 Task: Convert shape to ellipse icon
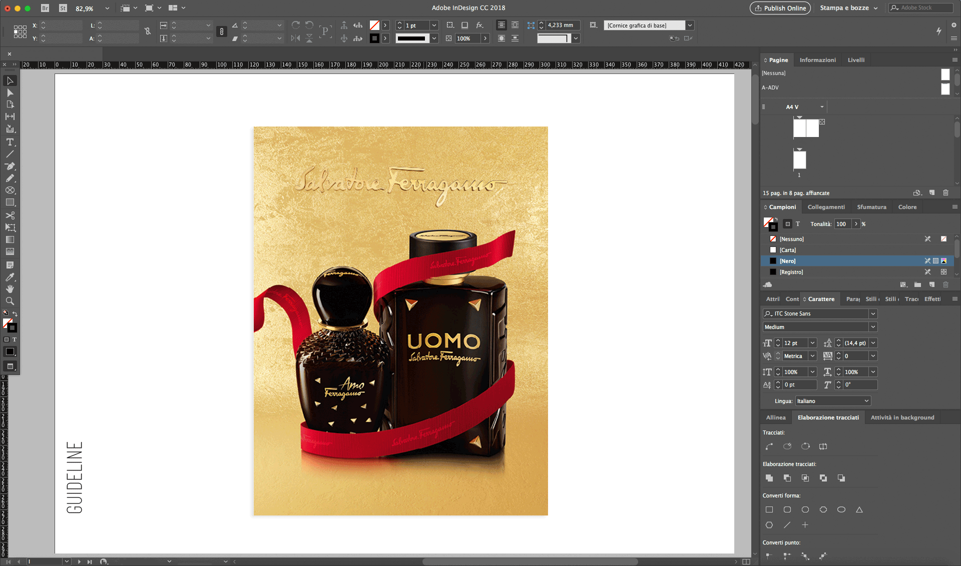coord(841,509)
